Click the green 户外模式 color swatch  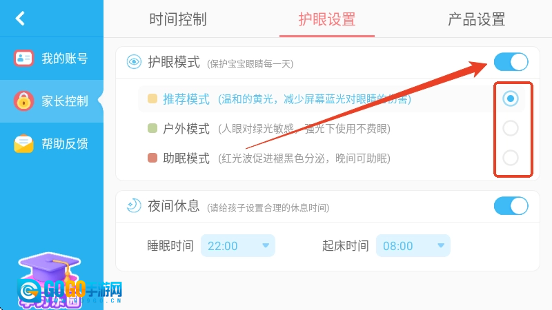coord(152,128)
